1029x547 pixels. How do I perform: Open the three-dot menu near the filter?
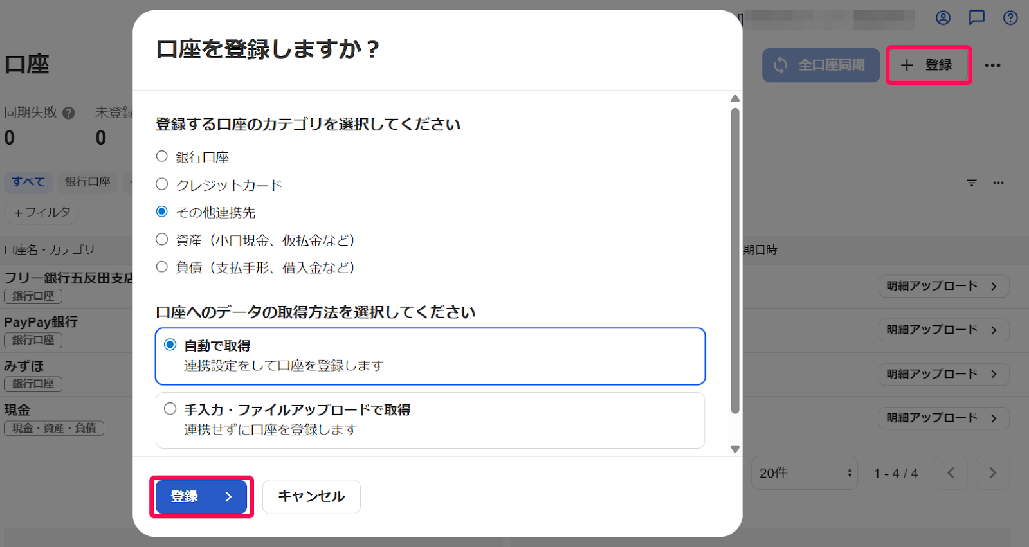pos(998,183)
